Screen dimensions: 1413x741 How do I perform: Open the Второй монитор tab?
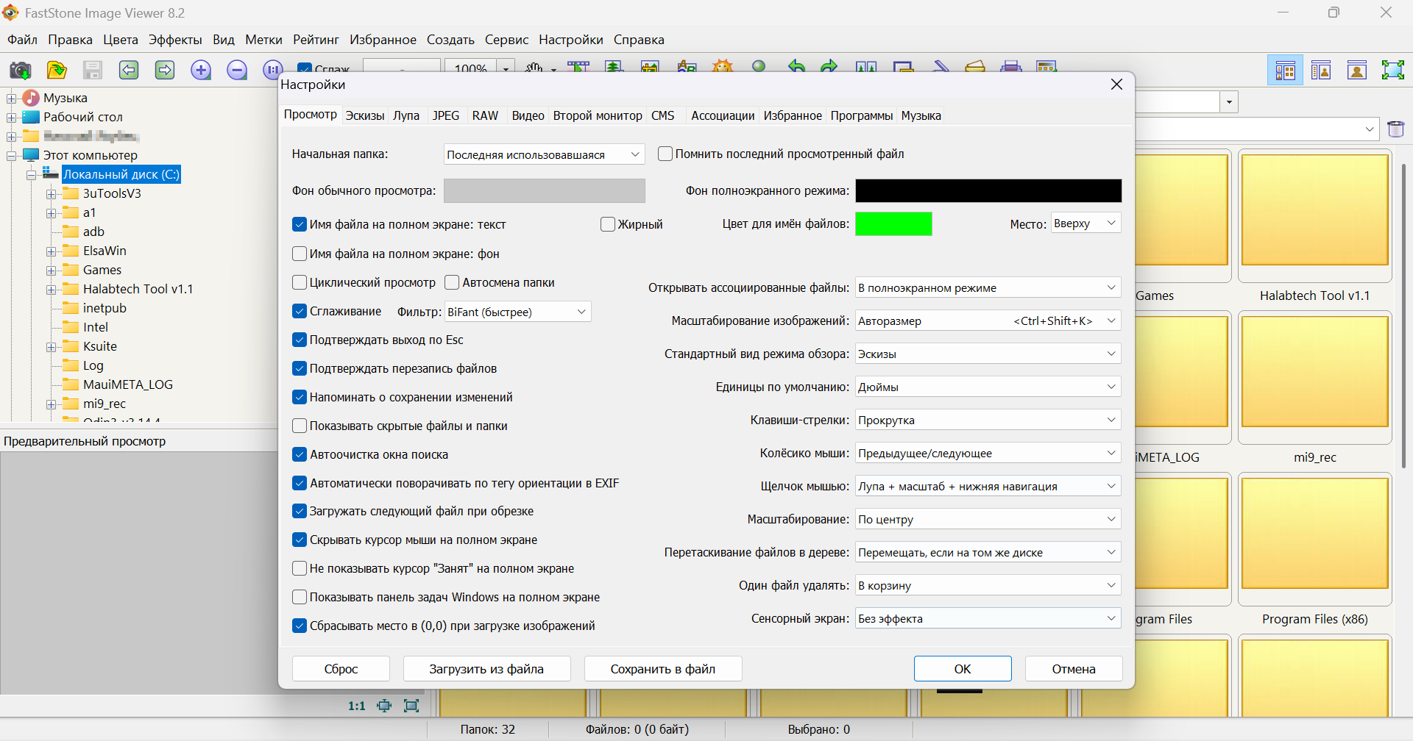(x=598, y=115)
